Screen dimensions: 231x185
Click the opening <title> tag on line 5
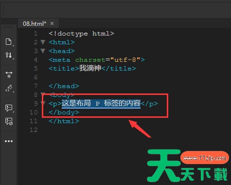[x=64, y=69]
